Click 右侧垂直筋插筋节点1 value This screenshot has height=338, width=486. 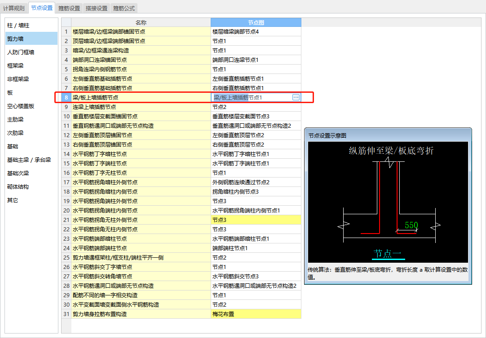256,88
